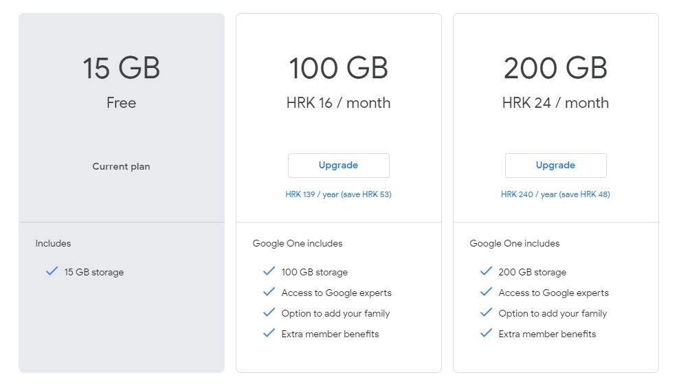679x386 pixels.
Task: Click checkmark beside Access to Google experts in 100 GB plan
Action: (x=269, y=292)
